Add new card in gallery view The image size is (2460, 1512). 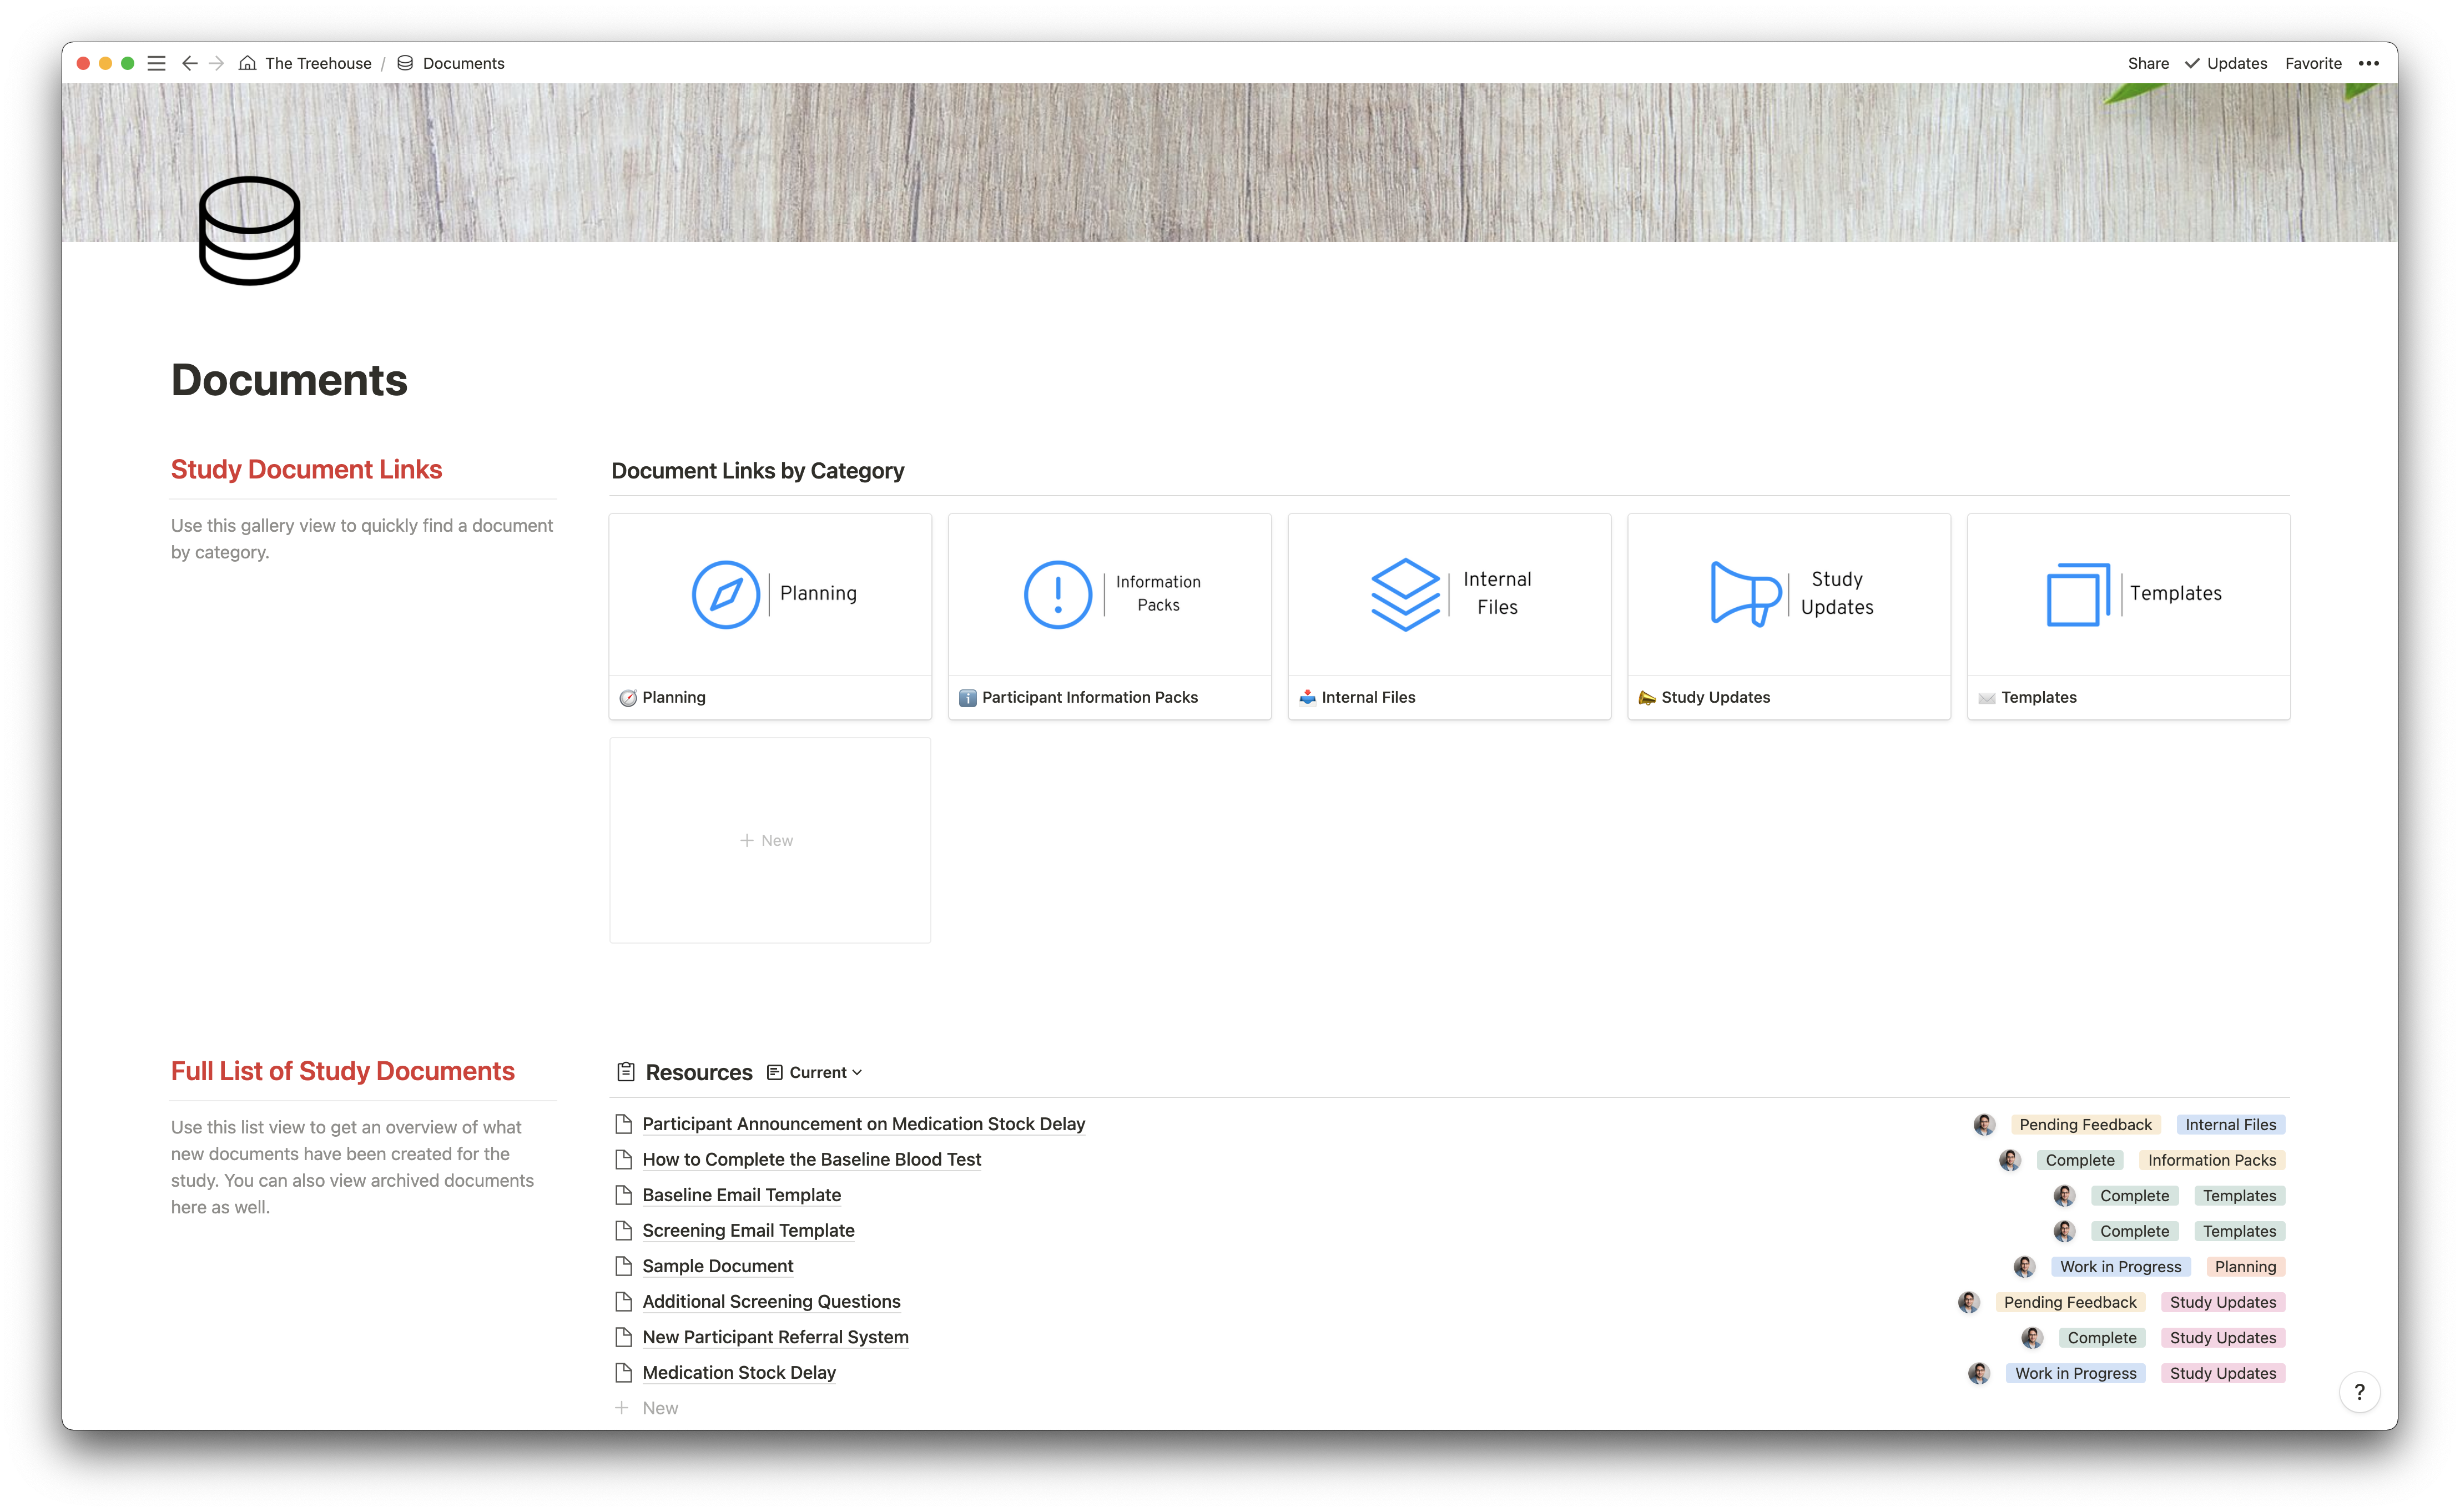click(x=767, y=840)
